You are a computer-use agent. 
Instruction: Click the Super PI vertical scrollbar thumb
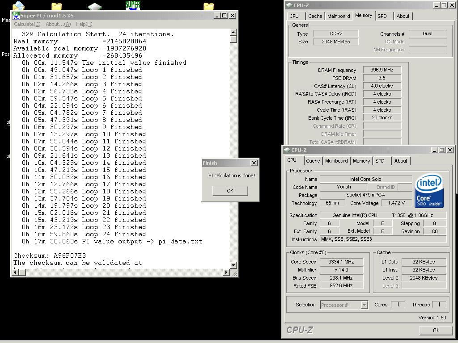(x=233, y=39)
